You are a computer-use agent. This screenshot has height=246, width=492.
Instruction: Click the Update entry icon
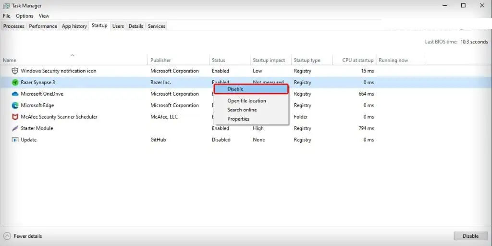15,140
